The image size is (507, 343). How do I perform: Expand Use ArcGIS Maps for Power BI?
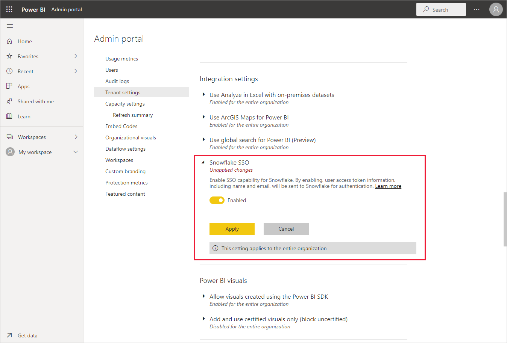[203, 117]
